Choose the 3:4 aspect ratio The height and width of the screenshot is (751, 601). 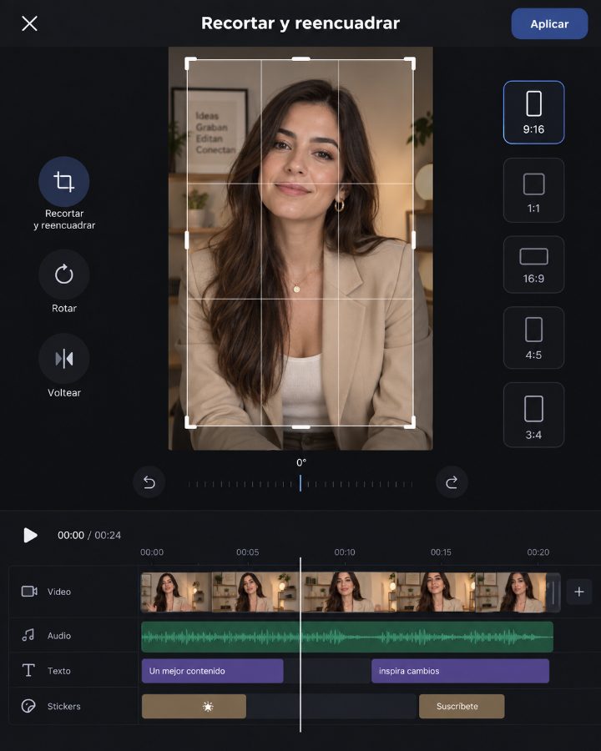(533, 415)
